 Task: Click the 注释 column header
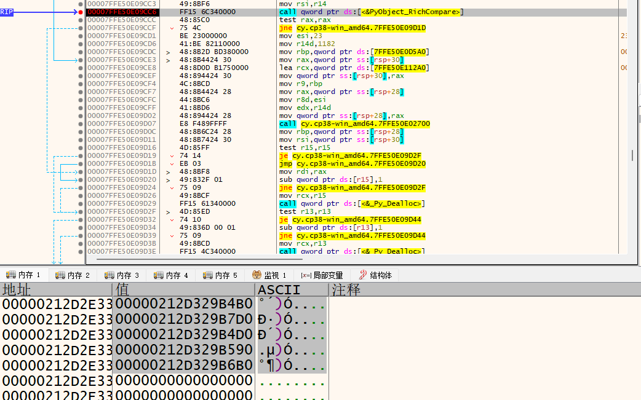[485, 290]
